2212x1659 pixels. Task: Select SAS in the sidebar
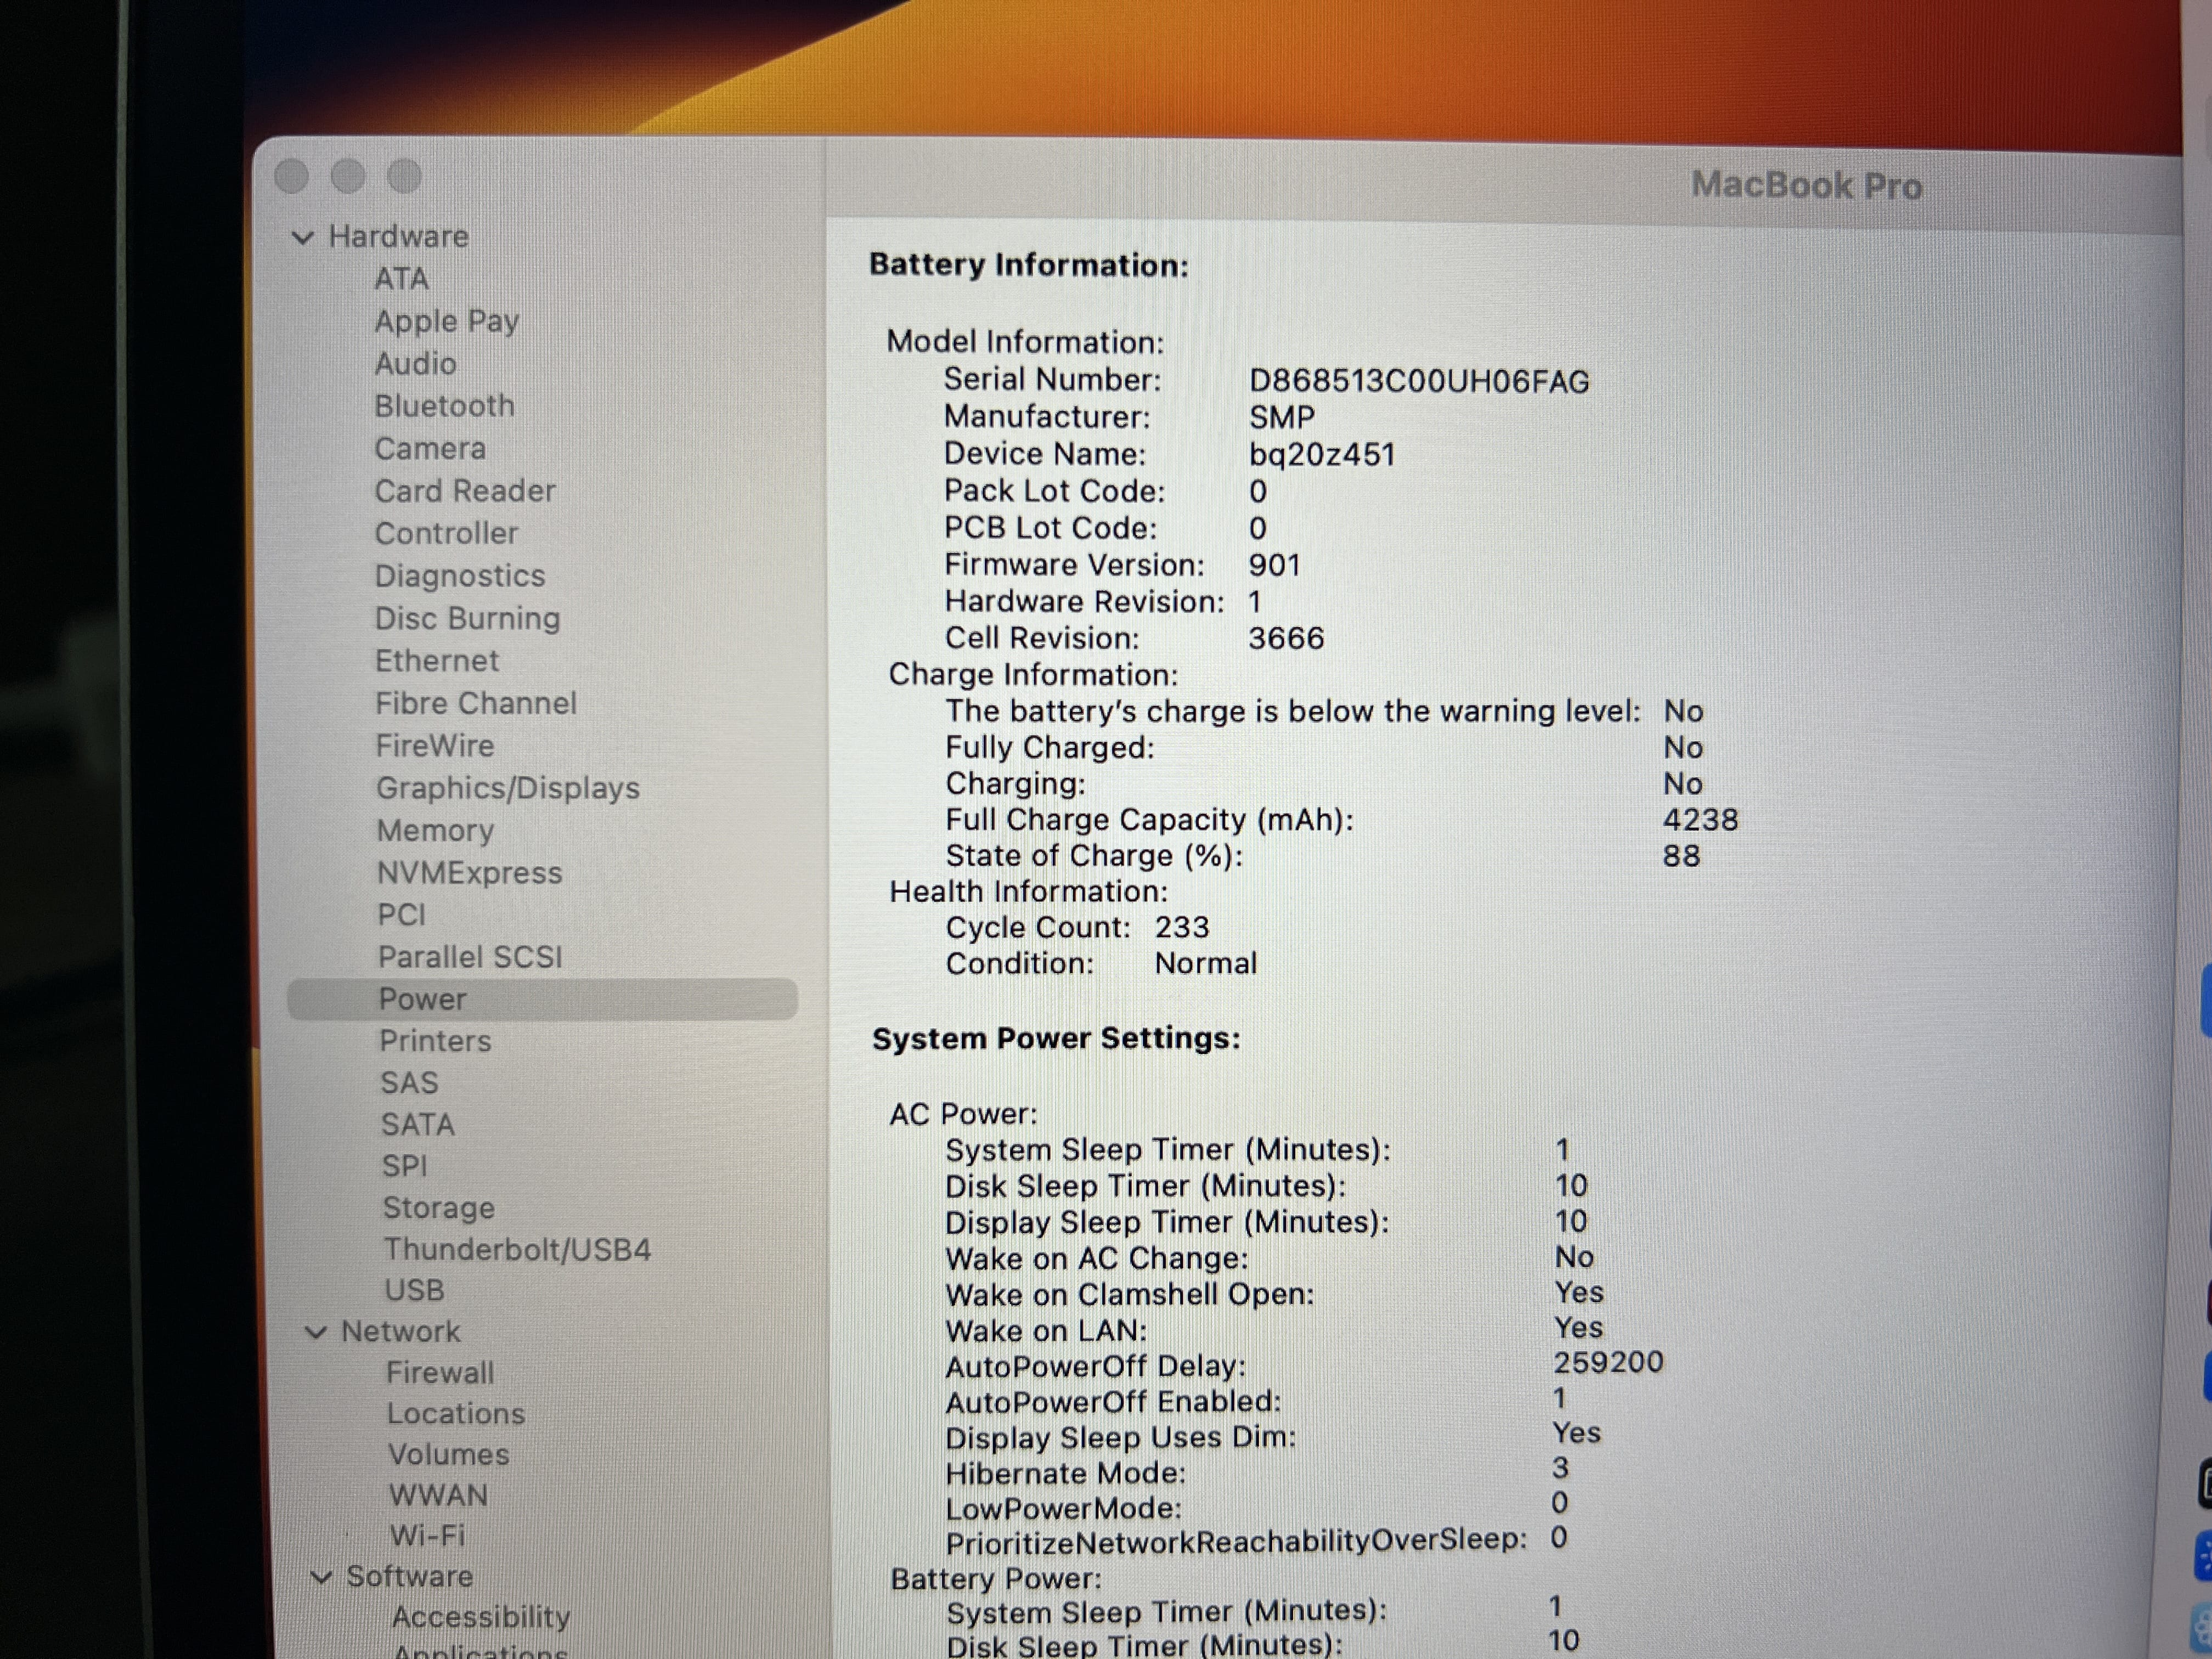tap(409, 1083)
